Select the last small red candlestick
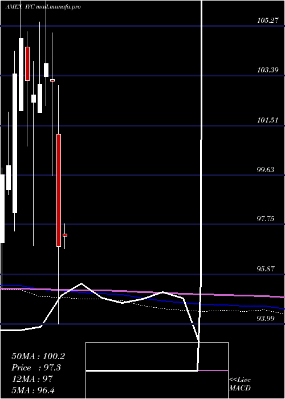This screenshot has width=285, height=399. tap(65, 235)
